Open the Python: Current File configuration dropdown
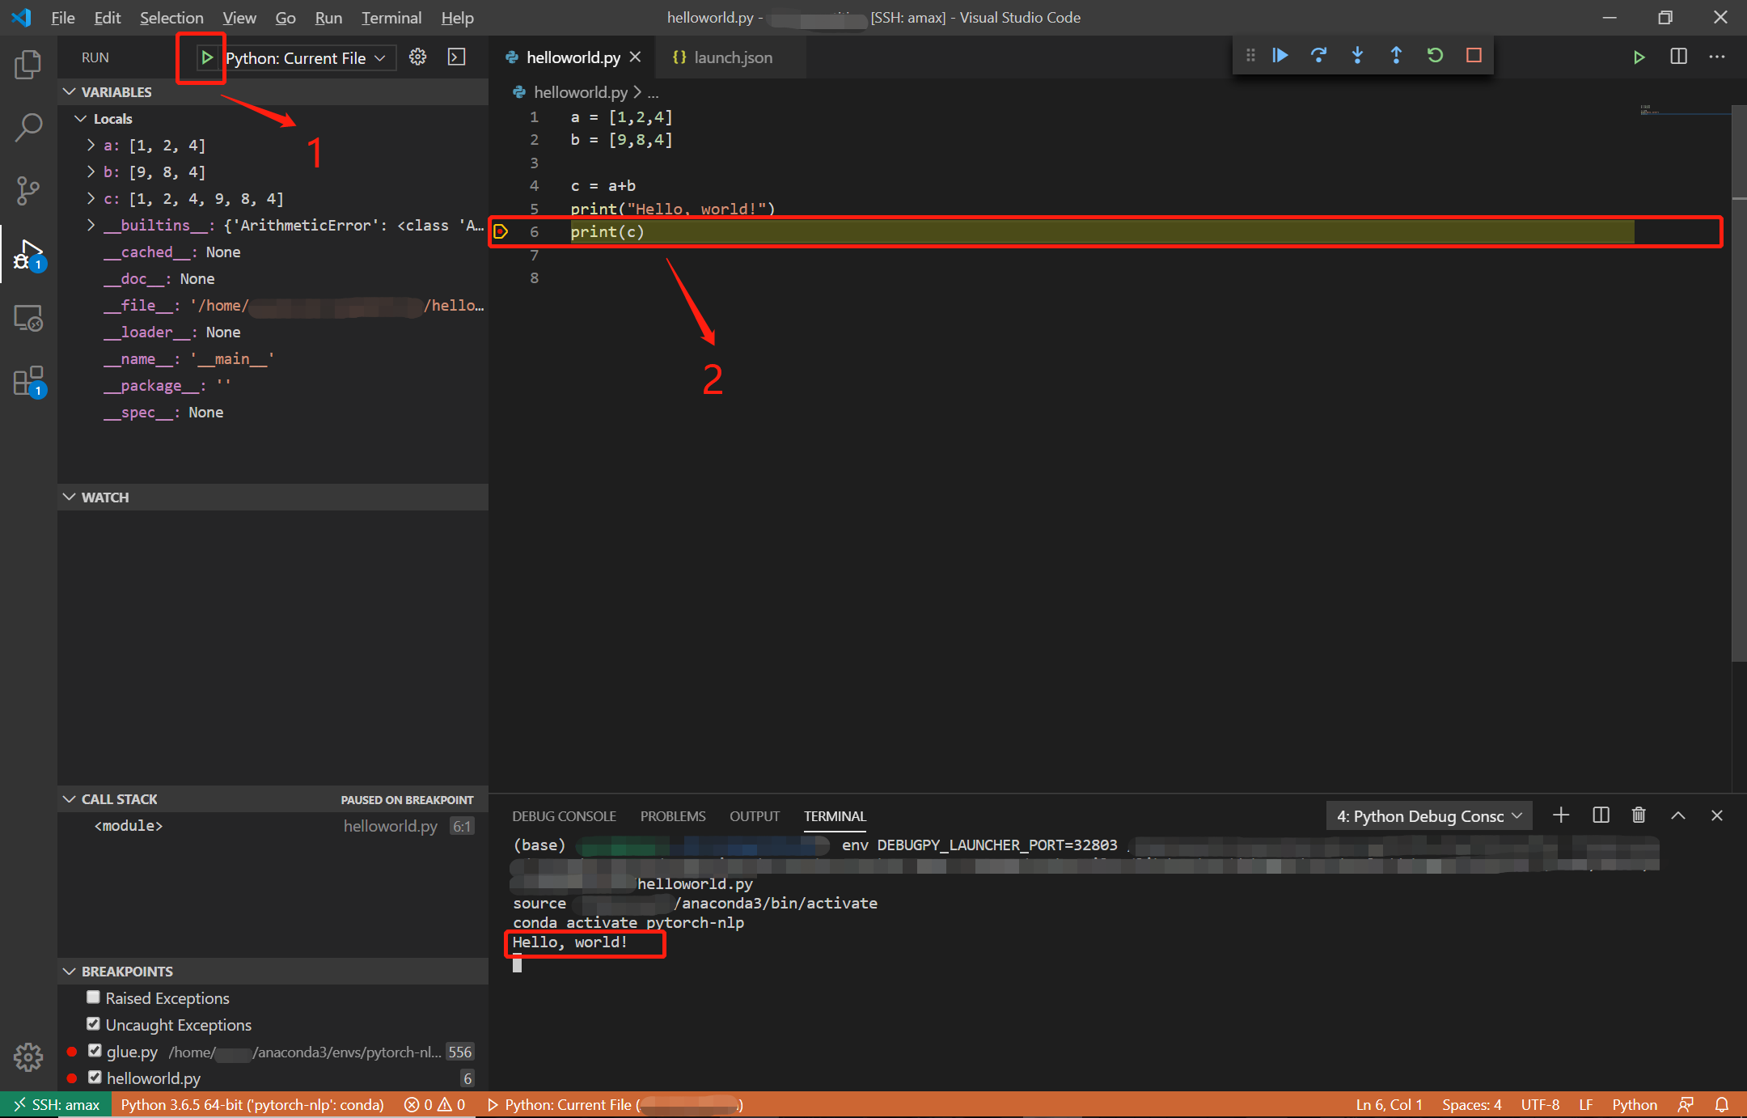 306,58
